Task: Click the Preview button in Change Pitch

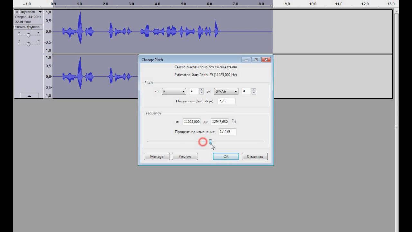Action: (x=185, y=157)
